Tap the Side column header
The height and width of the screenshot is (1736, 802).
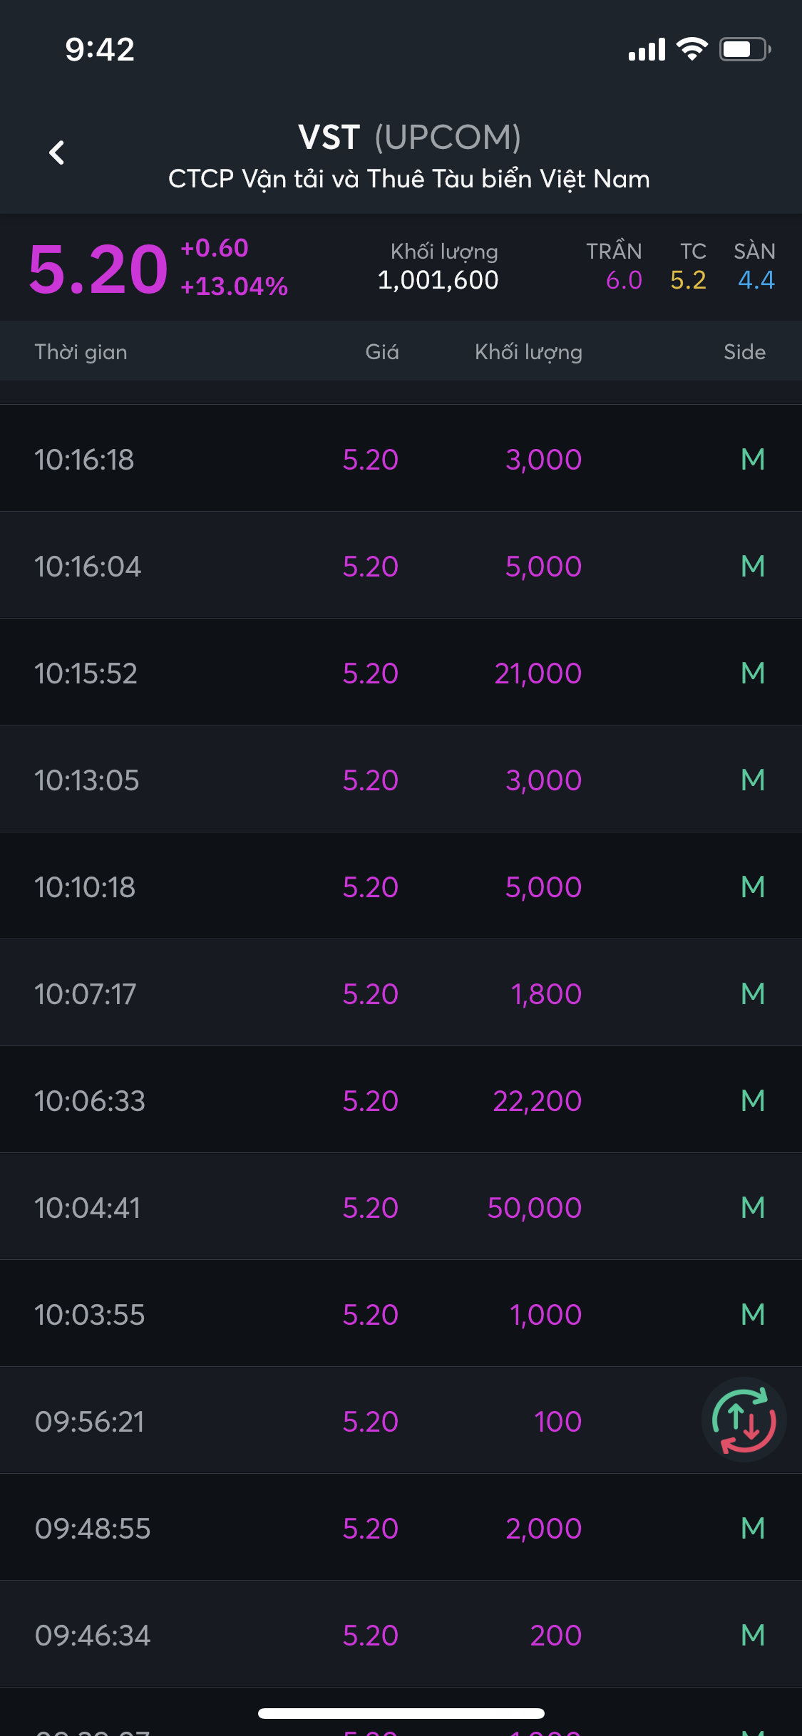pyautogui.click(x=744, y=352)
